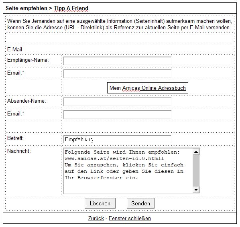Click inside the Nachricht text area
240x227 pixels.
pos(128,171)
